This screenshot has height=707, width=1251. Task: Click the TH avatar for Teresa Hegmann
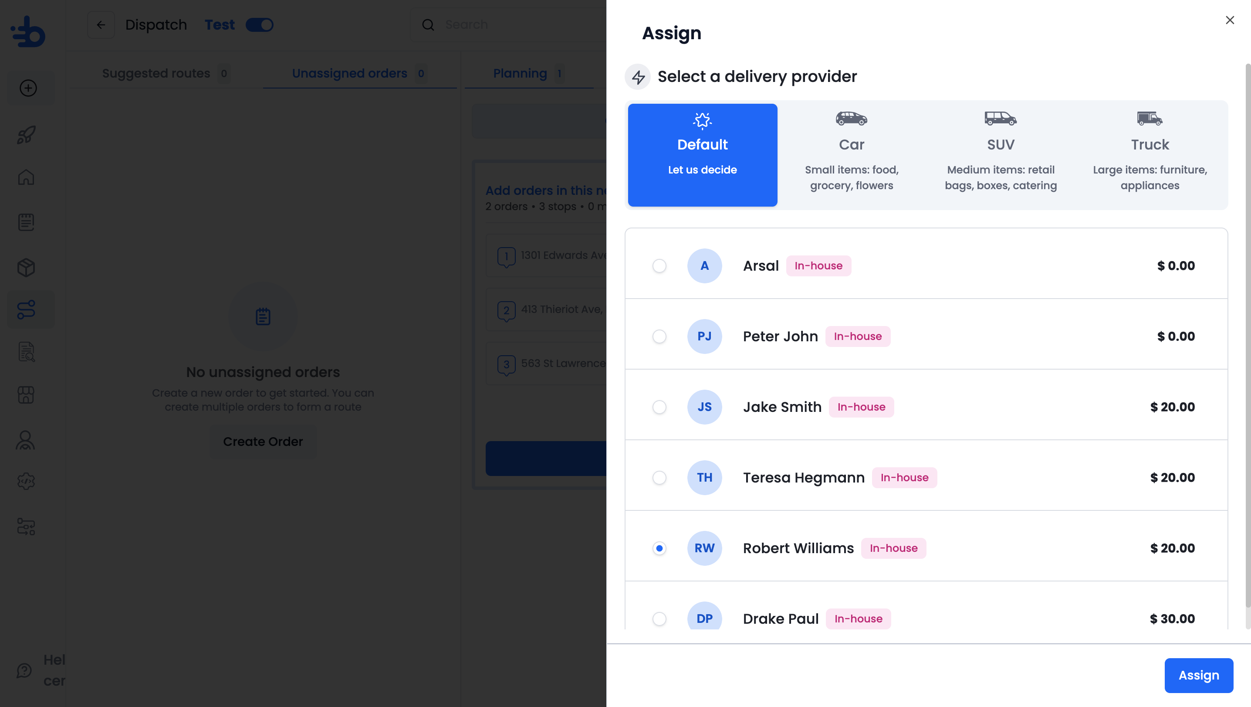pyautogui.click(x=704, y=478)
